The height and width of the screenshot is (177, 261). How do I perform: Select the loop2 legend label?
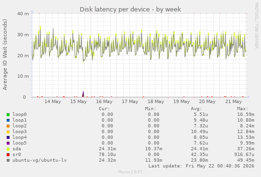[20, 126]
